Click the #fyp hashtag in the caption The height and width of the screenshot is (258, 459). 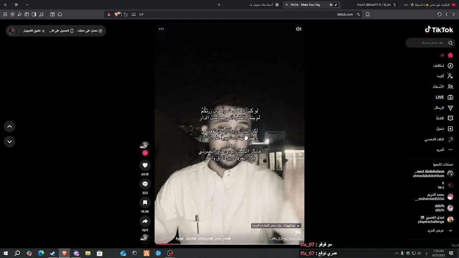(x=179, y=239)
